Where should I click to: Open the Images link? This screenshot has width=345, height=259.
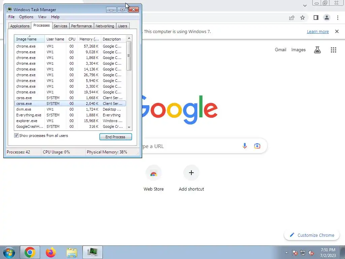[299, 50]
